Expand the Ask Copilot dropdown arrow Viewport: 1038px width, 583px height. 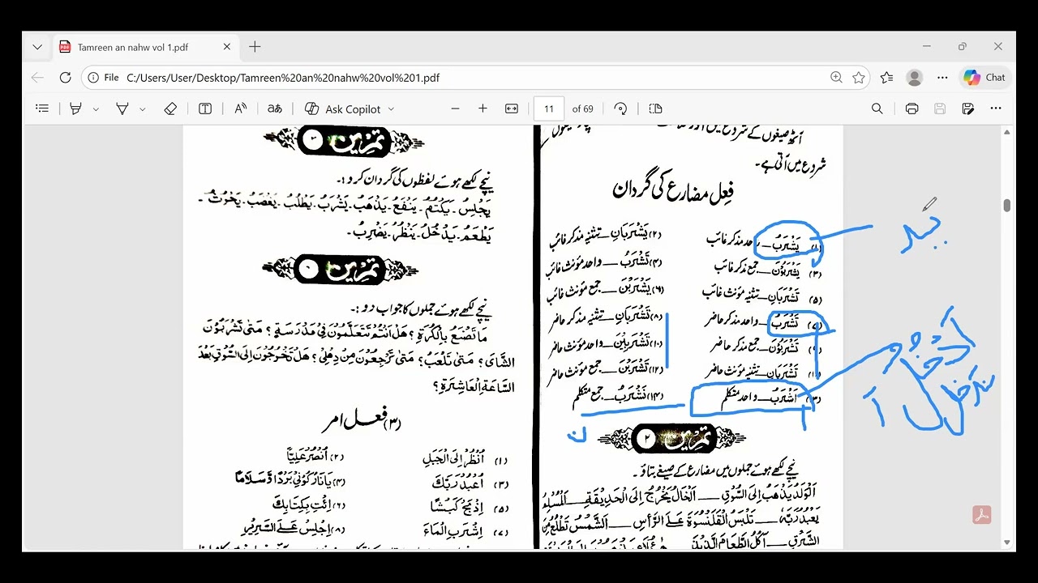click(391, 109)
